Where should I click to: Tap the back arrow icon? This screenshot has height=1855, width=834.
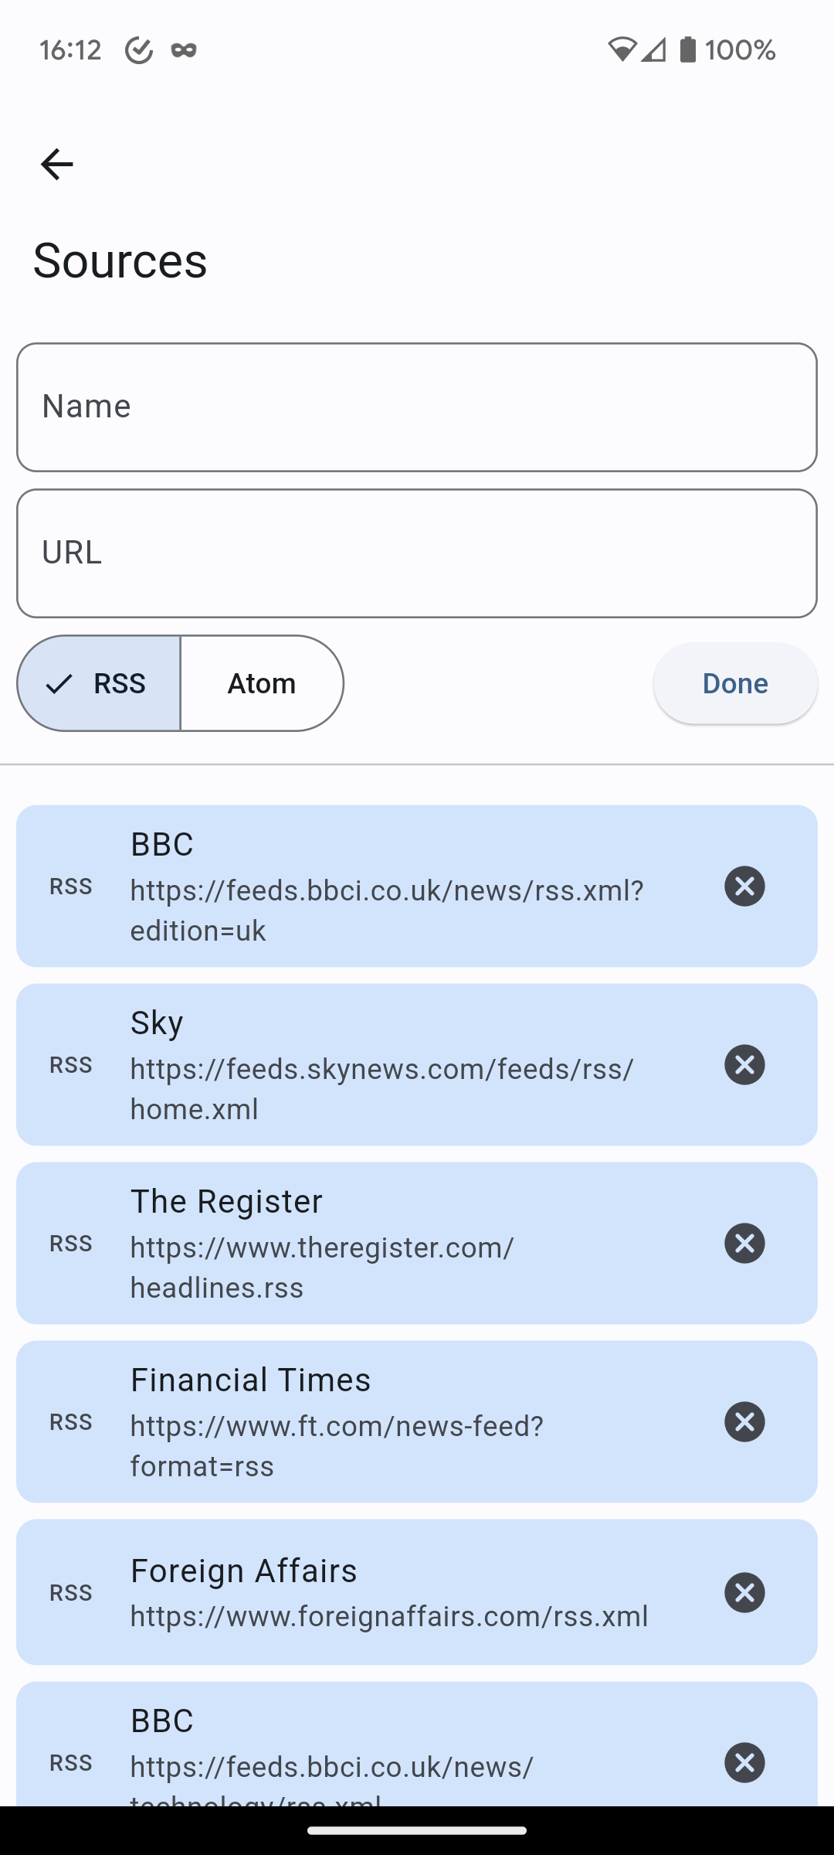pyautogui.click(x=57, y=164)
